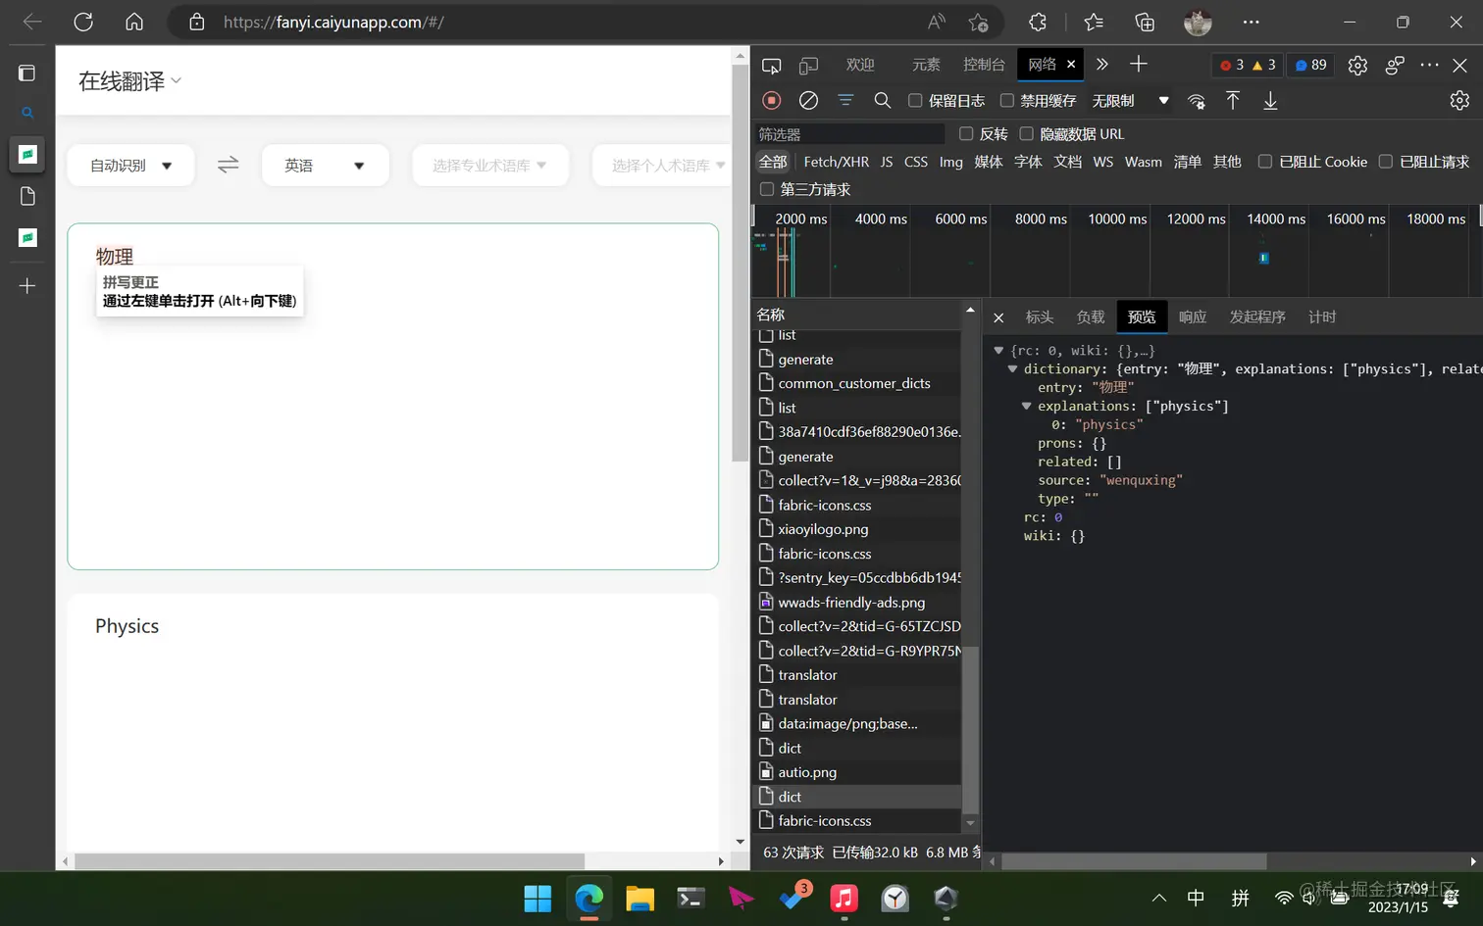Open the read aloud icon in address bar

pyautogui.click(x=937, y=22)
